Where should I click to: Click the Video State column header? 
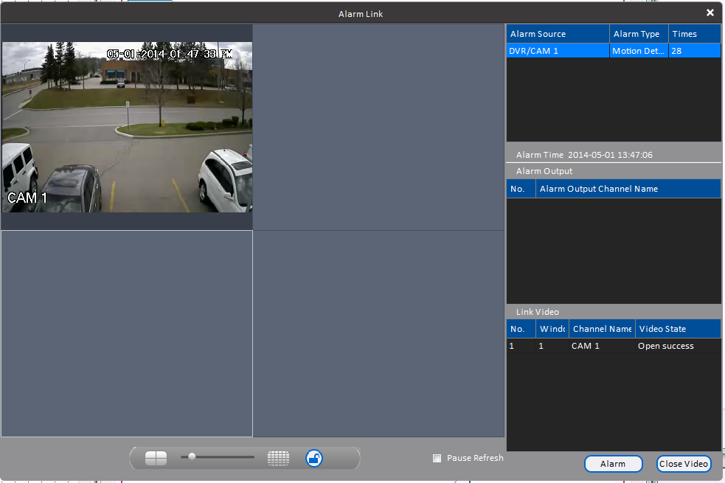[x=678, y=329]
